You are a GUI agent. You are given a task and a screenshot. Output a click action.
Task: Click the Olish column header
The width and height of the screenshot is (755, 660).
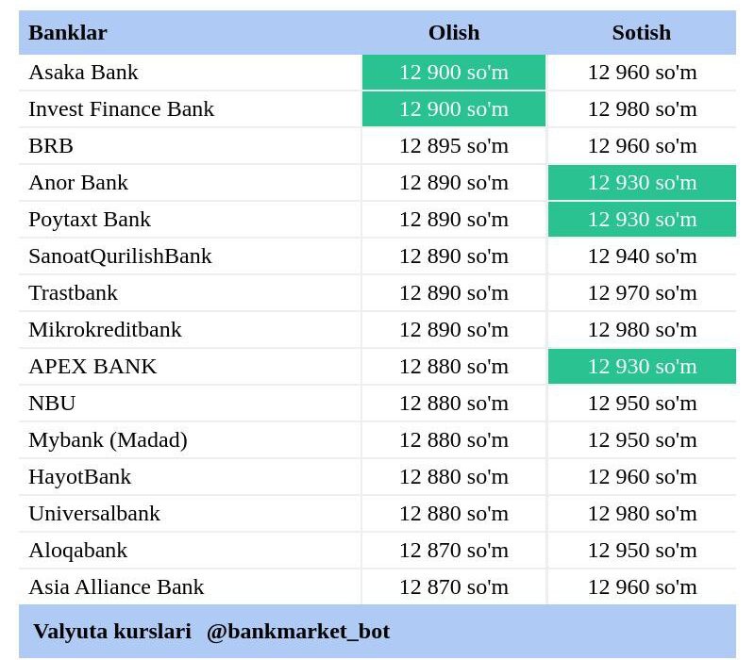(454, 33)
